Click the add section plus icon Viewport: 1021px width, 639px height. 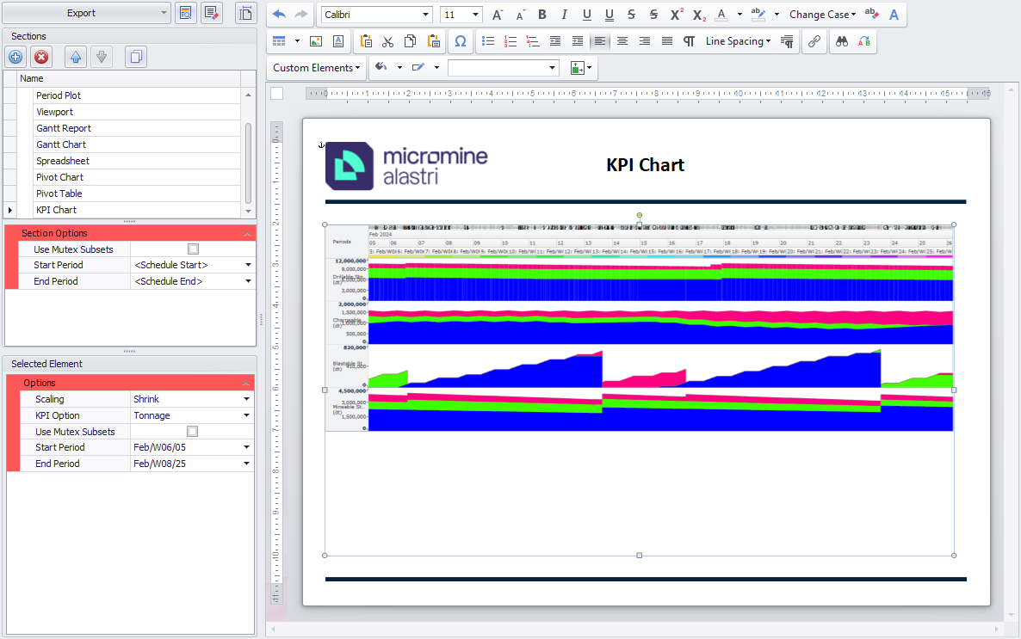15,57
